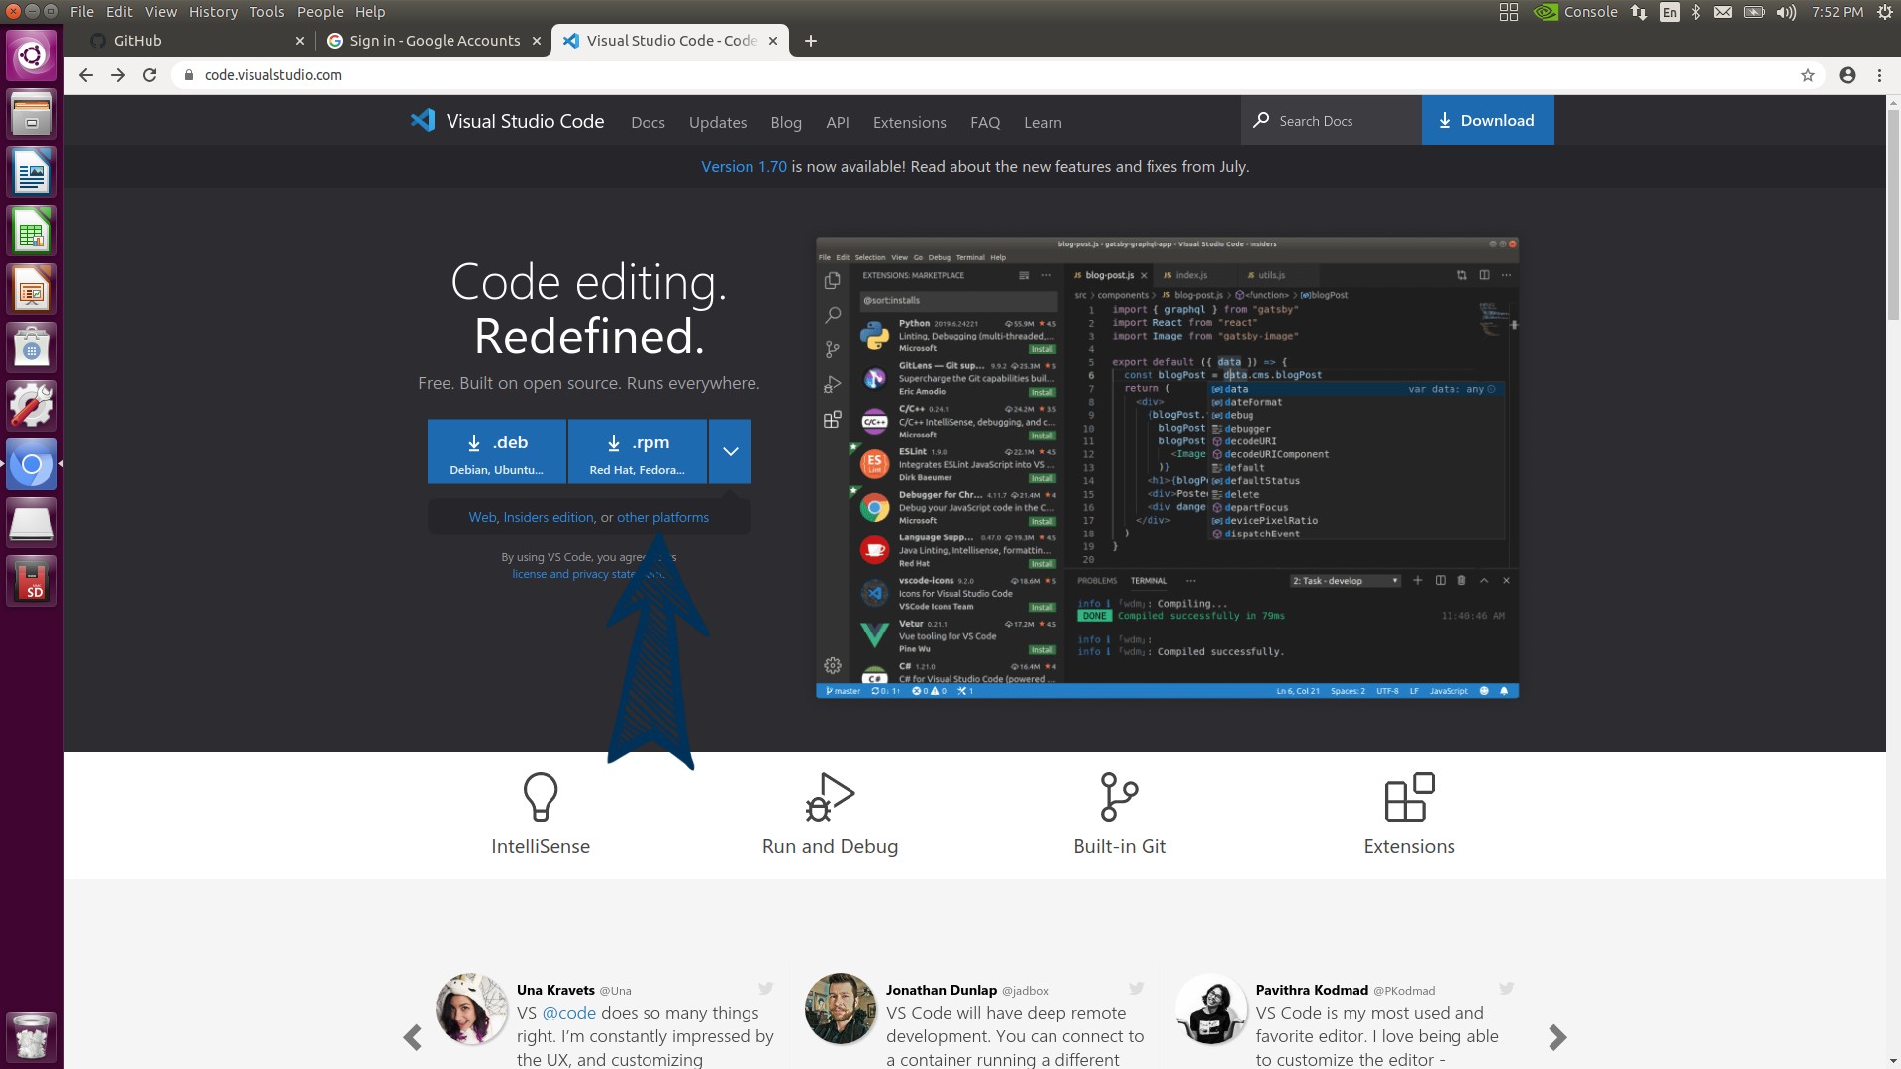This screenshot has width=1901, height=1069.
Task: Bookmark the page with the star icon
Action: tap(1808, 74)
